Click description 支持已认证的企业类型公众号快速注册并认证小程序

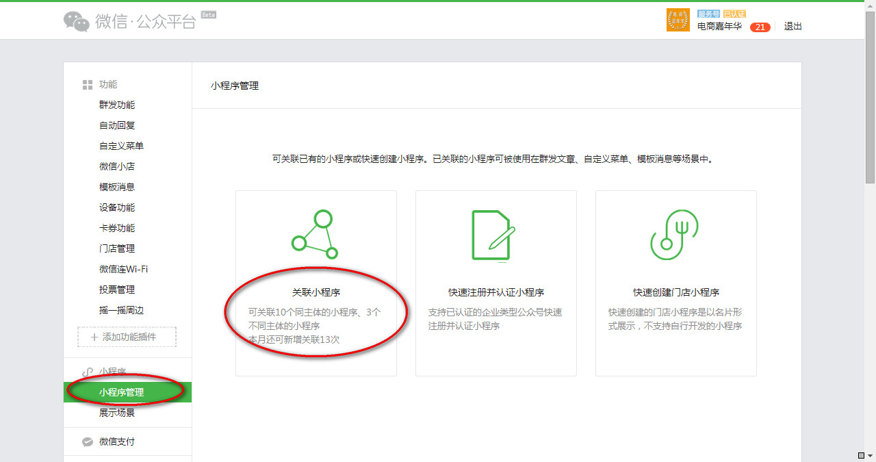(495, 319)
